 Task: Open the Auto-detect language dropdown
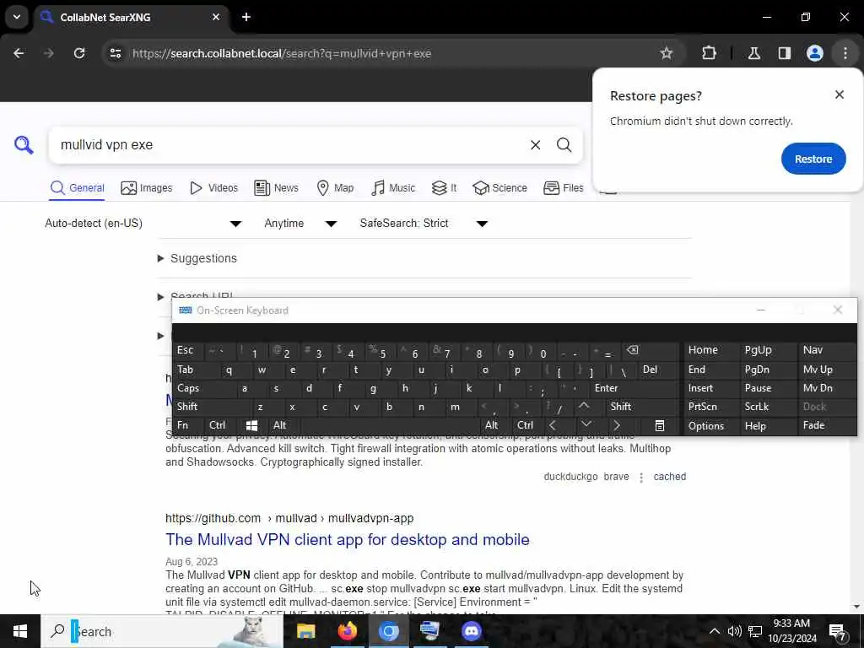tap(143, 223)
